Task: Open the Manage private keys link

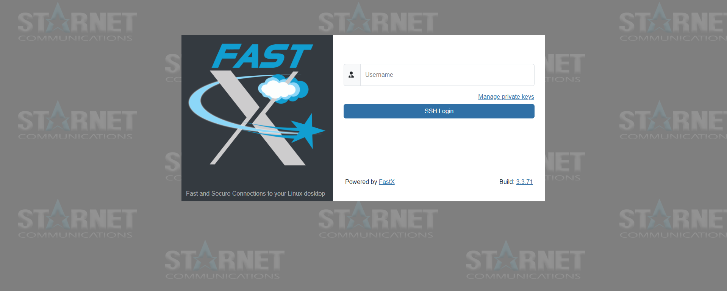Action: [506, 96]
